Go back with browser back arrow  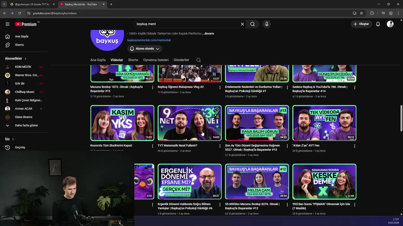[4, 13]
